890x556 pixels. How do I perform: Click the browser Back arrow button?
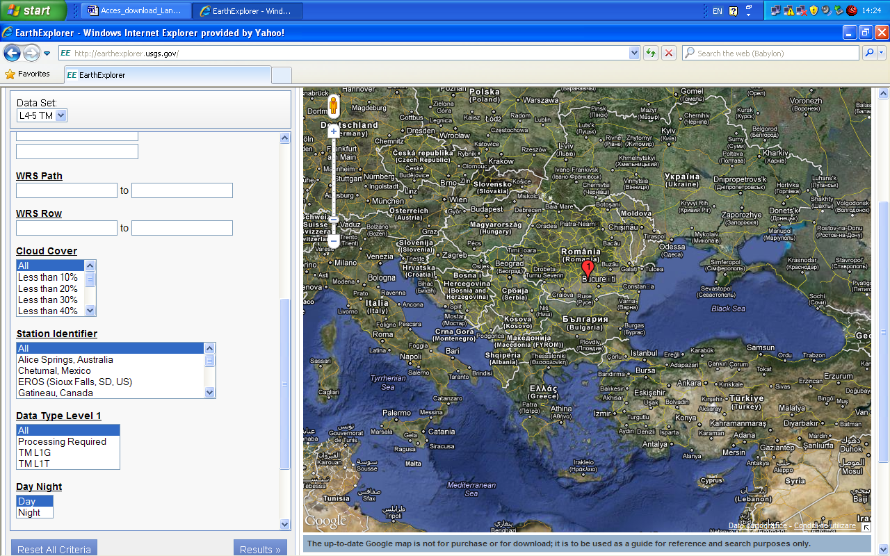(12, 53)
